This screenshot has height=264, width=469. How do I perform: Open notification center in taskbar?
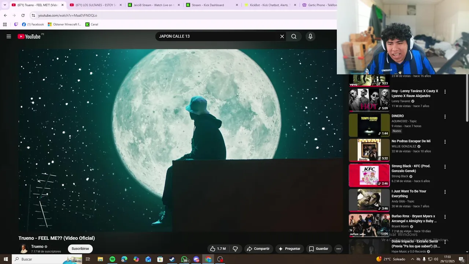point(462,259)
